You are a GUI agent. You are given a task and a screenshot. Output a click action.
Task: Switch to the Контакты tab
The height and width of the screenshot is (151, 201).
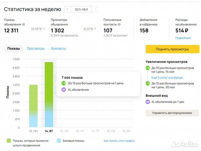[x=58, y=49]
